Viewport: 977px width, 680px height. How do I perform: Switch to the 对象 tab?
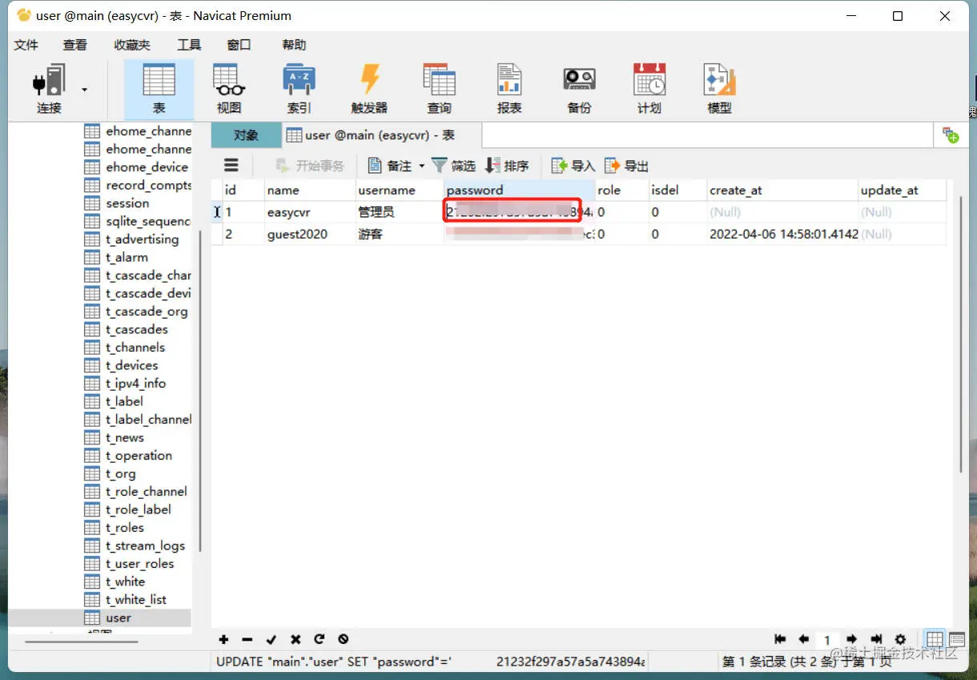pyautogui.click(x=246, y=135)
